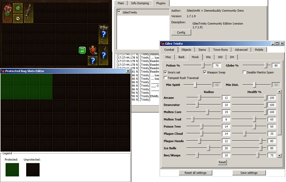The image size is (286, 182).
Task: Click the version number 1.7.1.9
Action: [x=191, y=16]
